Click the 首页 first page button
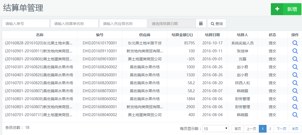The image size is (302, 135). pos(237,129)
